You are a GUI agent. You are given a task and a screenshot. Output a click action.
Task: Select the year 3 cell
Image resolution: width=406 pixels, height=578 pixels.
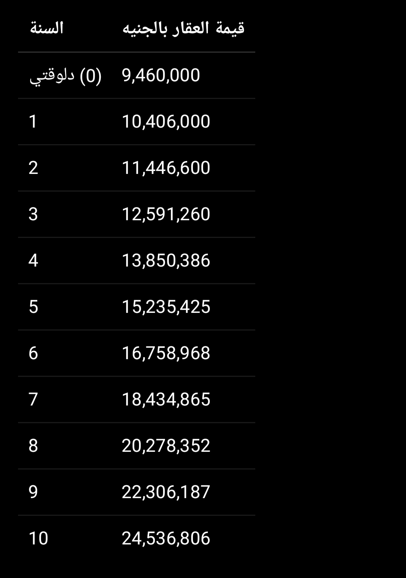33,214
